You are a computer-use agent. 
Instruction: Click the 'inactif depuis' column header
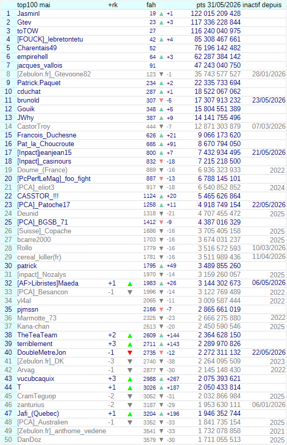pyautogui.click(x=262, y=5)
